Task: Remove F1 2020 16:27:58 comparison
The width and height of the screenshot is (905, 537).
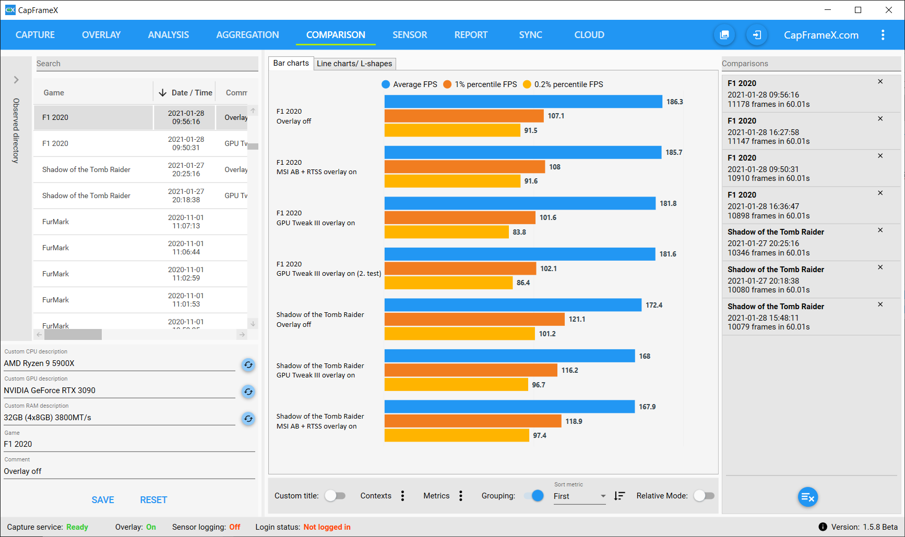Action: (880, 119)
